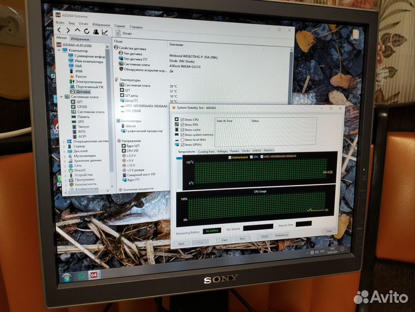The width and height of the screenshot is (415, 312).
Task: Toggle the Stress system memory checkbox
Action: [182, 135]
